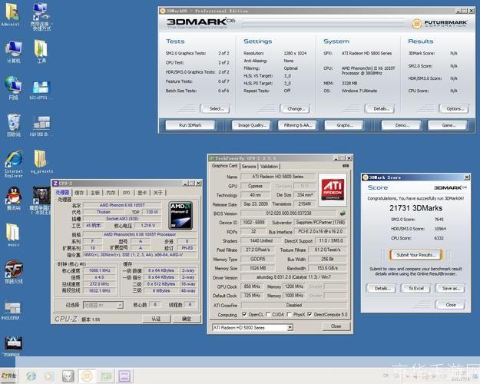Open the 网络 (Network) desktop icon
Screen dimensions: 480x384
click(x=13, y=88)
